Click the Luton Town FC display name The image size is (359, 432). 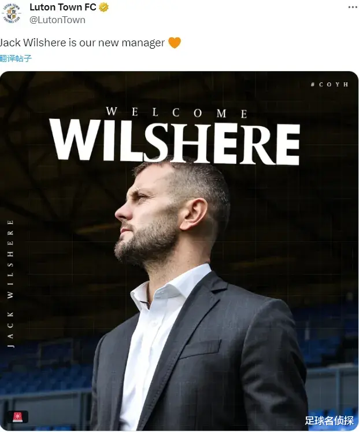click(x=62, y=8)
